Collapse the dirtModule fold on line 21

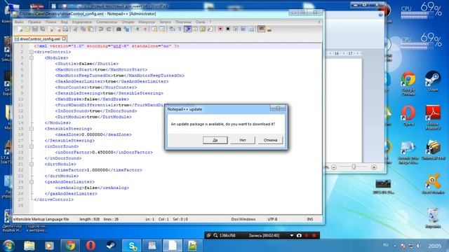coord(32,164)
